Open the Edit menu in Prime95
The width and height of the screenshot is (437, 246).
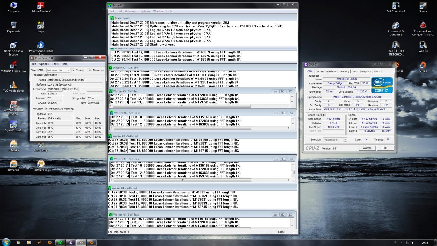click(x=120, y=11)
